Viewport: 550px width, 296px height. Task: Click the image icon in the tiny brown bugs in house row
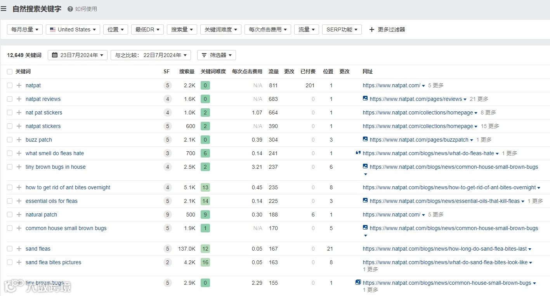[x=365, y=166]
